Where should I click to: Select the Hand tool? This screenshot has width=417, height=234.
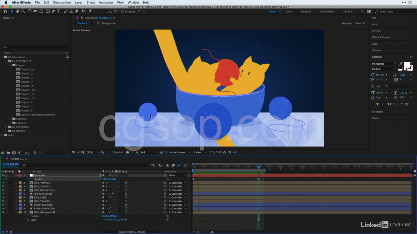point(18,11)
